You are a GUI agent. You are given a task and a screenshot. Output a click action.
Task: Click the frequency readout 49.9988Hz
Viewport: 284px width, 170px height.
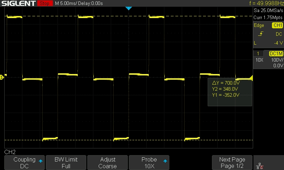point(266,3)
